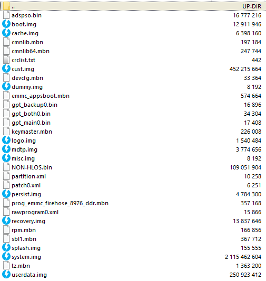
Task: Click the cache.img lightning file icon
Action: pyautogui.click(x=6, y=33)
